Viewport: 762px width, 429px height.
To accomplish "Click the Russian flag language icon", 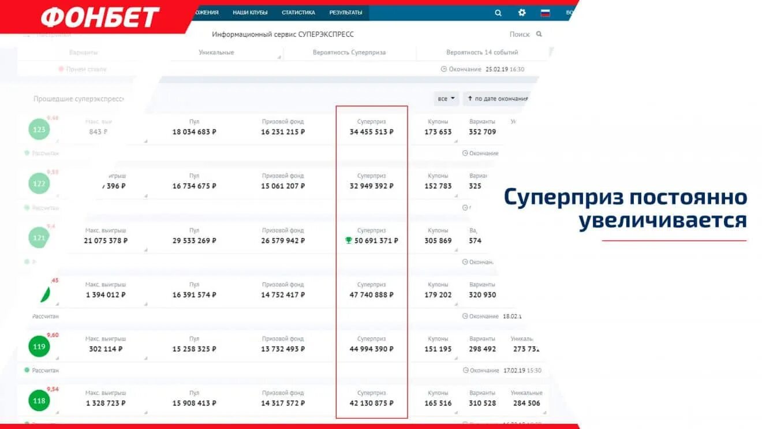I will coord(545,13).
